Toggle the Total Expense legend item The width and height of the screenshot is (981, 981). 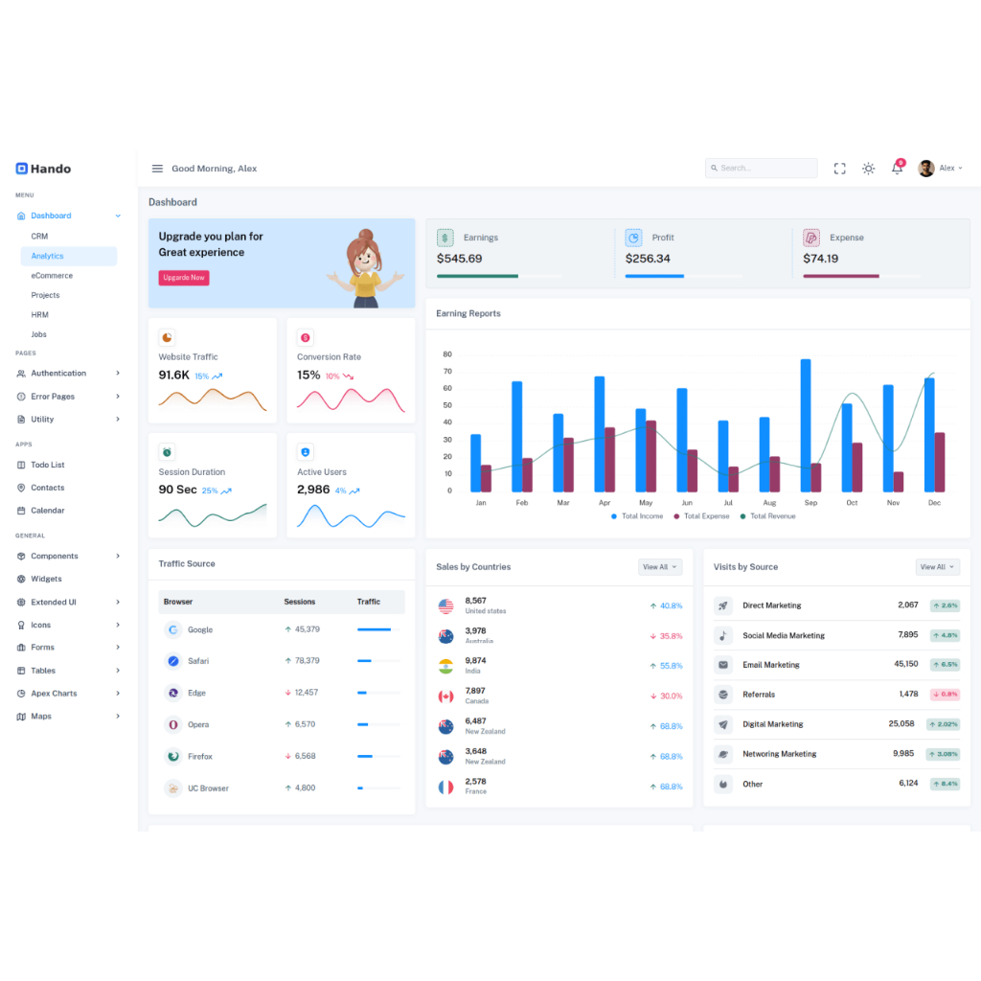click(x=701, y=516)
